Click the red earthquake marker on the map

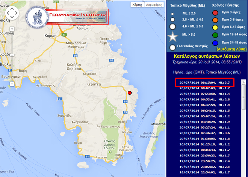click(130, 93)
